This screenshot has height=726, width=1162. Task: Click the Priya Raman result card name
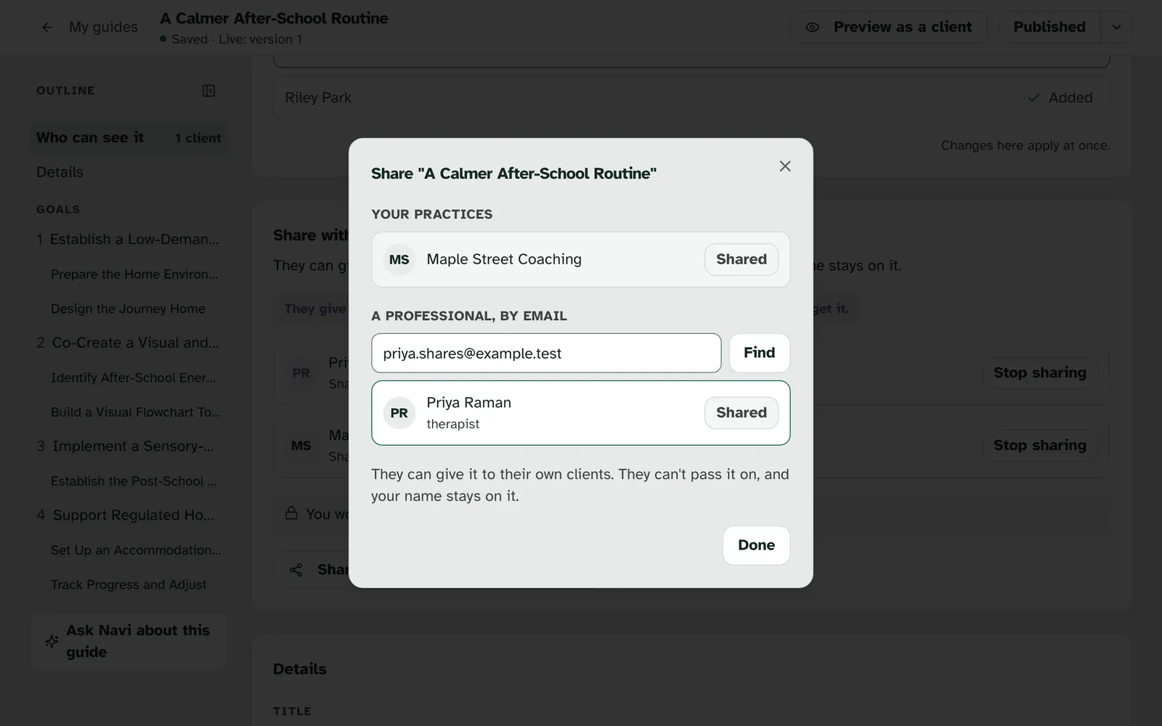(x=469, y=402)
